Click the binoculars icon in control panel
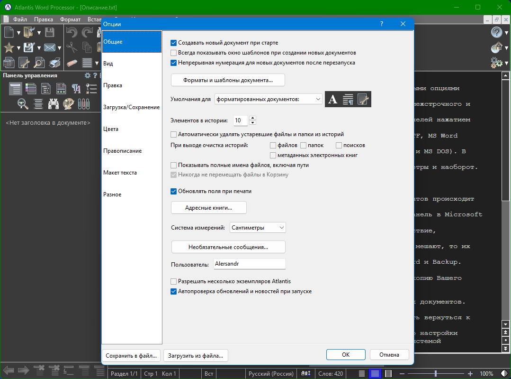The image size is (511, 379). pos(54,103)
